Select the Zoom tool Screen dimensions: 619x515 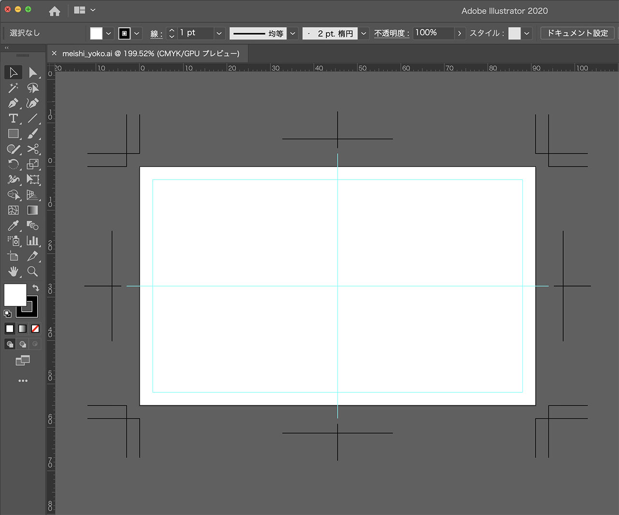coord(32,272)
